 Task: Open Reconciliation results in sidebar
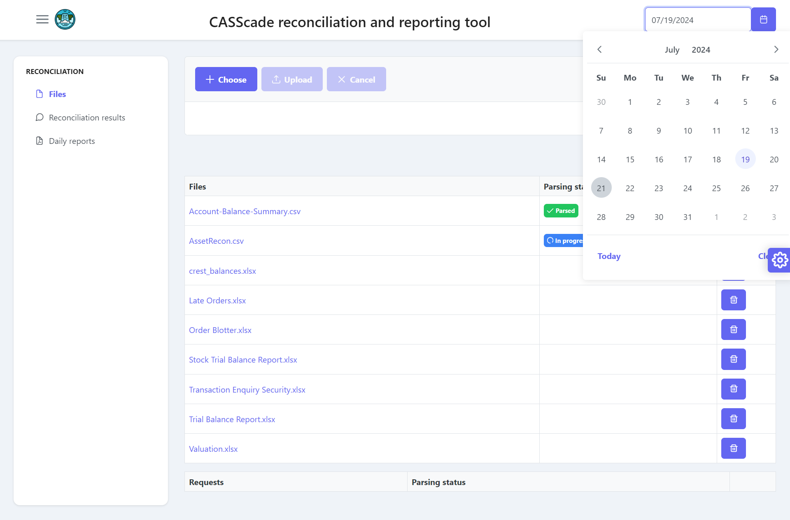[87, 118]
